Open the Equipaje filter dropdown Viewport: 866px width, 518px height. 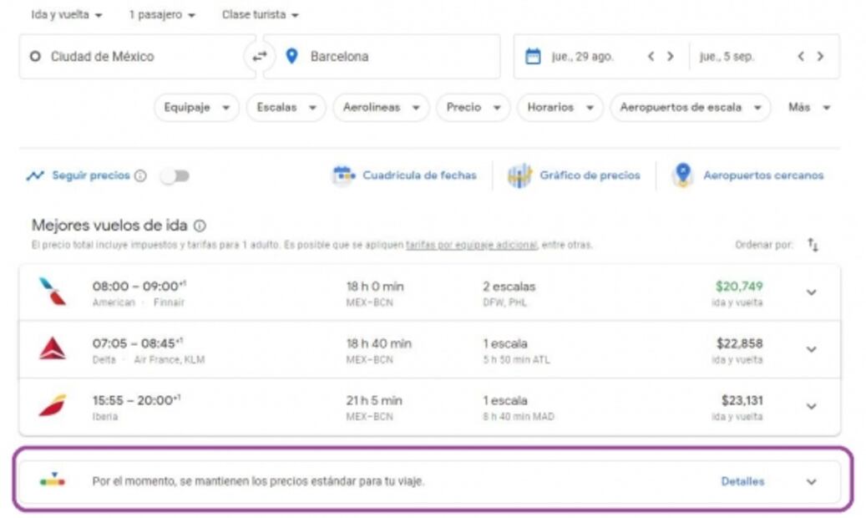195,107
